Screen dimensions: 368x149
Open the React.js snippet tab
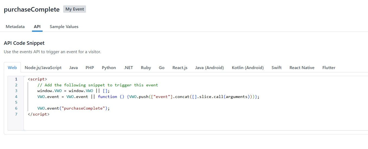click(180, 68)
